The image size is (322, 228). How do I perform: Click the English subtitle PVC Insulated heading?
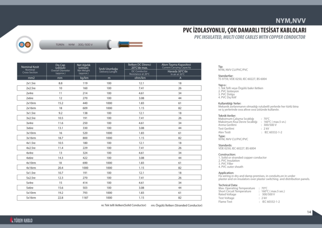[x=249, y=37]
